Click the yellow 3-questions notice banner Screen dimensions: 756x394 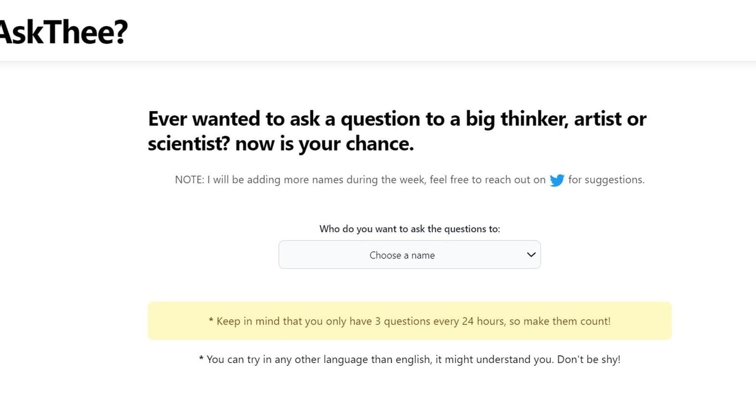pyautogui.click(x=410, y=321)
